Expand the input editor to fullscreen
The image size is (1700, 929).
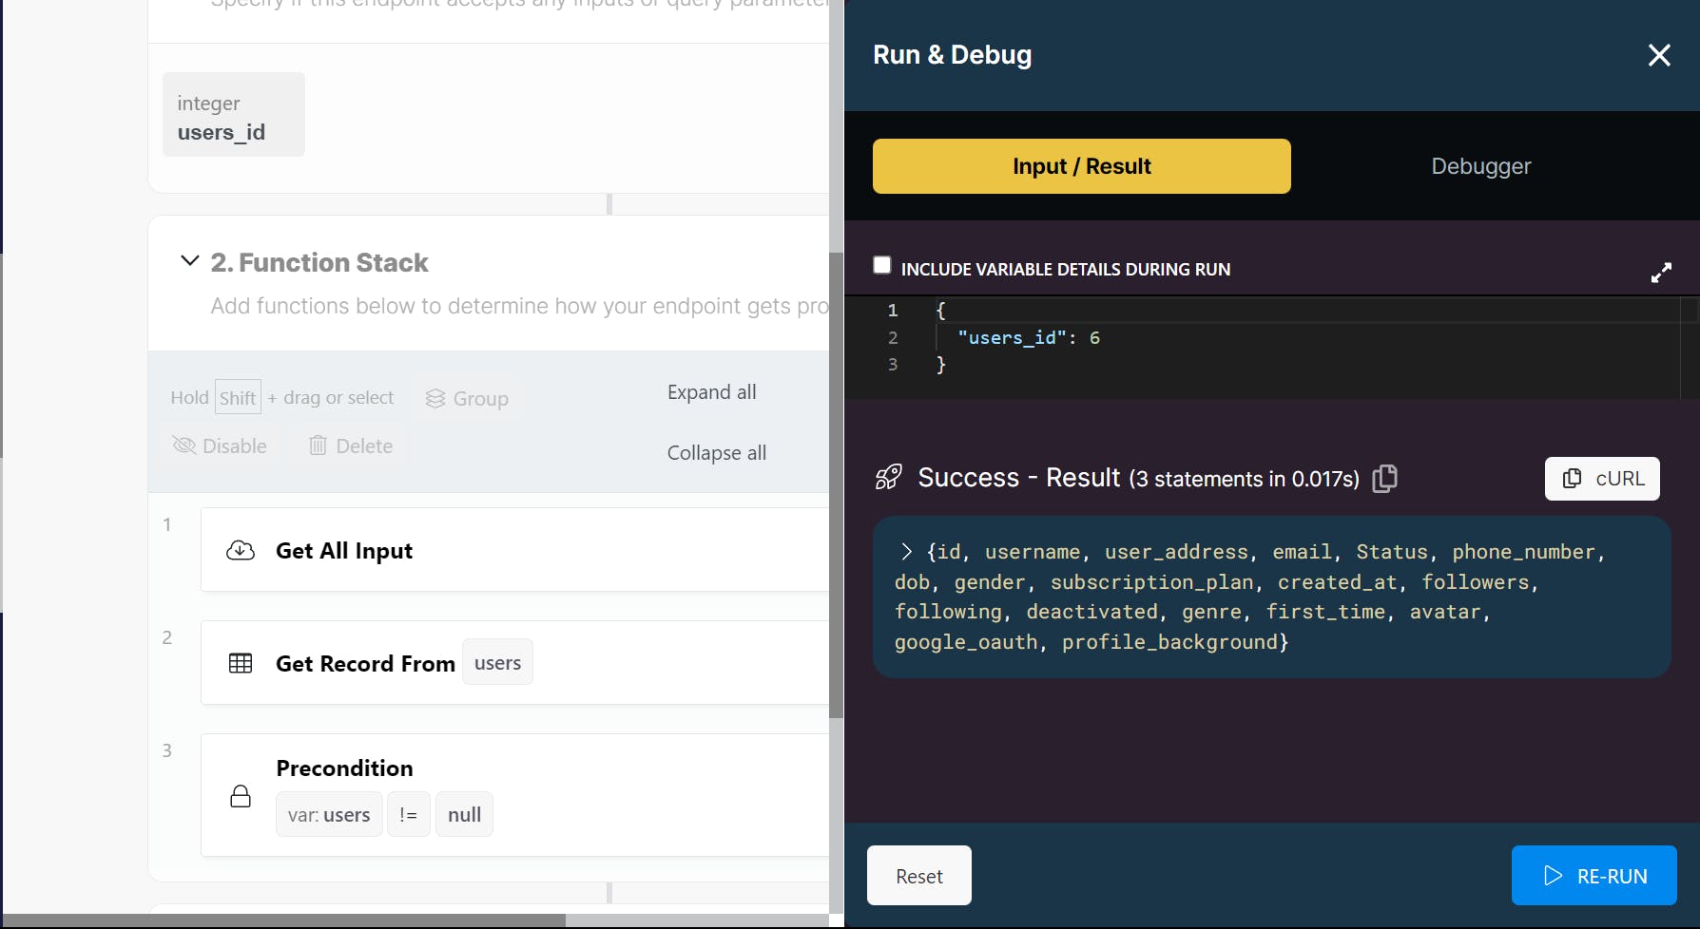pyautogui.click(x=1661, y=273)
